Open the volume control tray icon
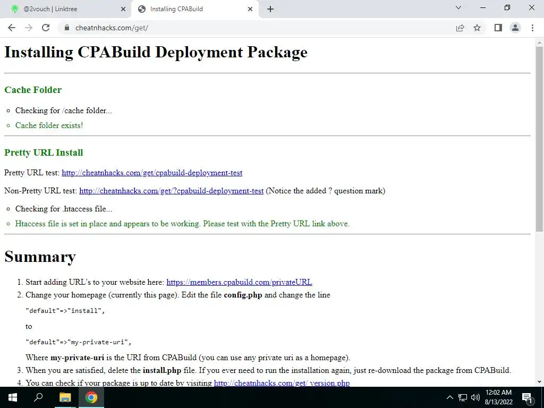Image resolution: width=544 pixels, height=408 pixels. click(x=475, y=397)
